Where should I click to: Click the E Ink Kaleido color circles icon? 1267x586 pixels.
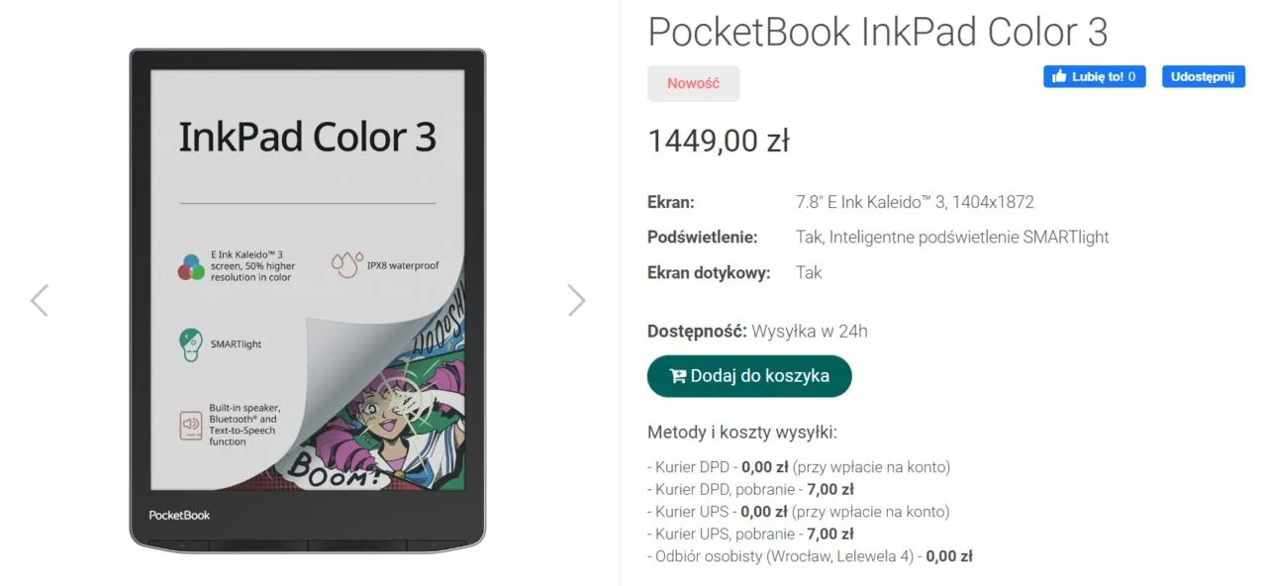191,266
